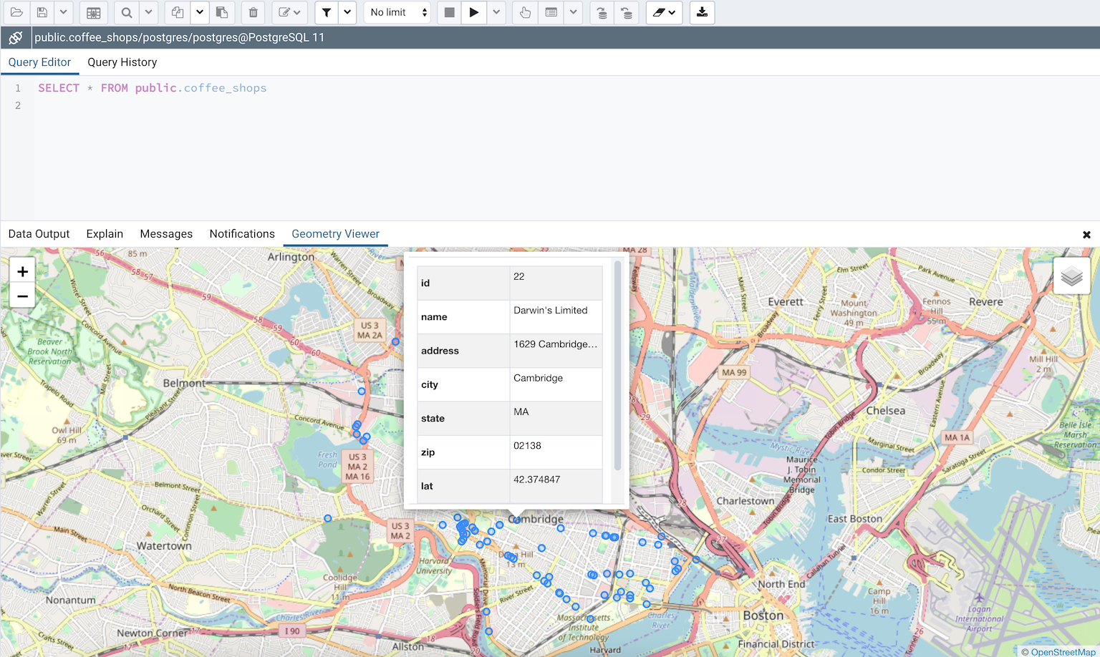Click the id value 22
The height and width of the screenshot is (657, 1100).
(x=519, y=276)
